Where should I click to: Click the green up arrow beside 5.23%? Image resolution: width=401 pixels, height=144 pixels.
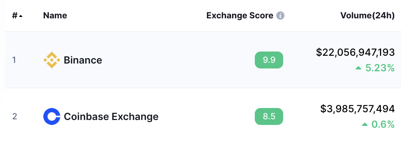(358, 68)
